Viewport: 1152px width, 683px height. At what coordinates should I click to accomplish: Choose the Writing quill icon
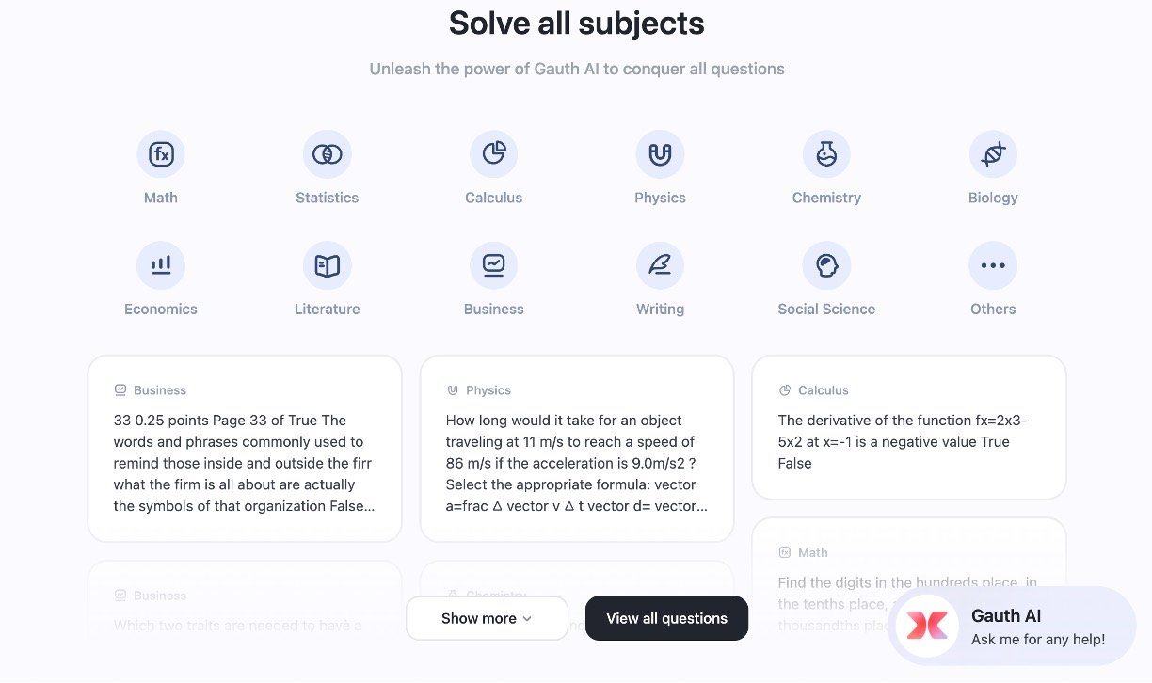660,265
